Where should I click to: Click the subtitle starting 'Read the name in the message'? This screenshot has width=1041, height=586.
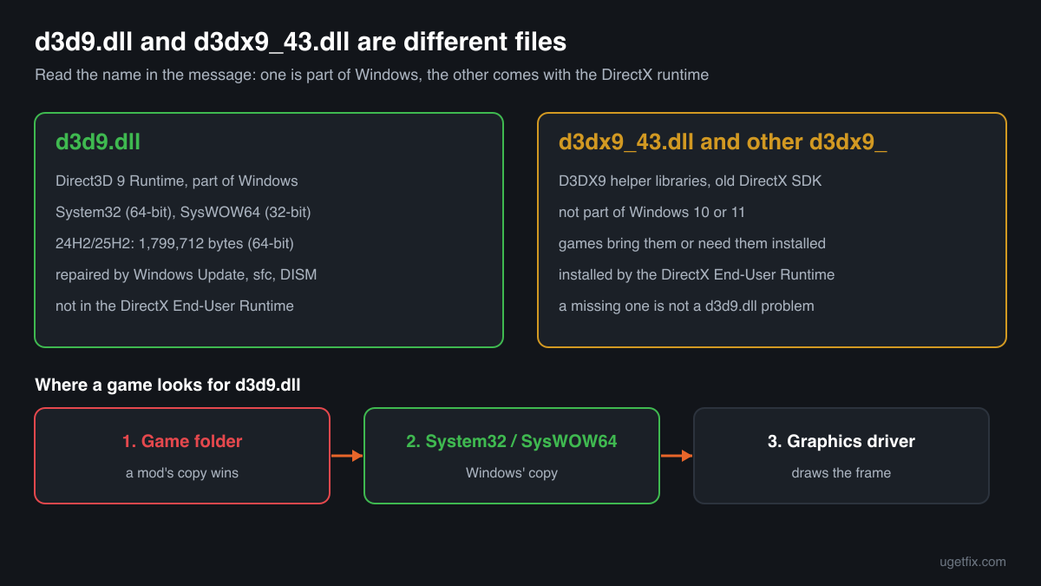(x=371, y=75)
